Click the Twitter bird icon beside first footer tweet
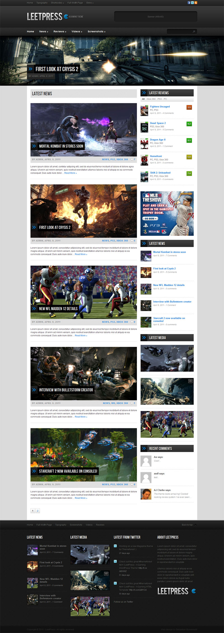The width and height of the screenshot is (224, 633). [115, 546]
